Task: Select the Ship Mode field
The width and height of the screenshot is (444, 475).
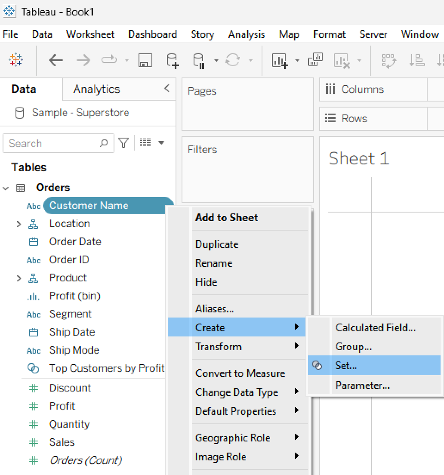Action: click(74, 350)
